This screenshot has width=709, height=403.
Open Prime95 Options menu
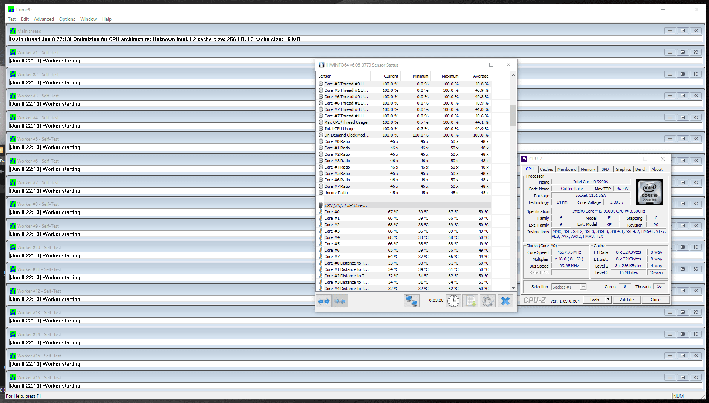pyautogui.click(x=67, y=19)
